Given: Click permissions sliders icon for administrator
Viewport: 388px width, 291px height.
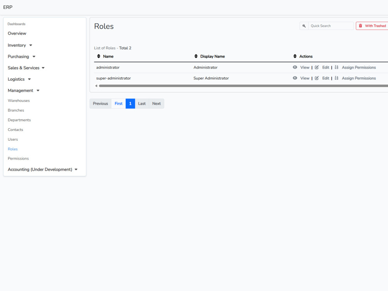Looking at the screenshot, I should pos(336,67).
